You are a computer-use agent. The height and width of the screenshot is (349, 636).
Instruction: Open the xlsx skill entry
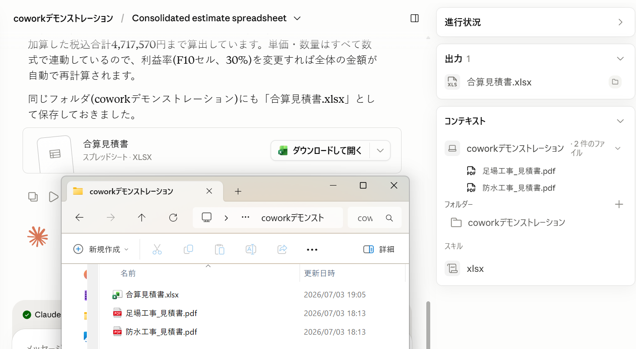coord(475,269)
